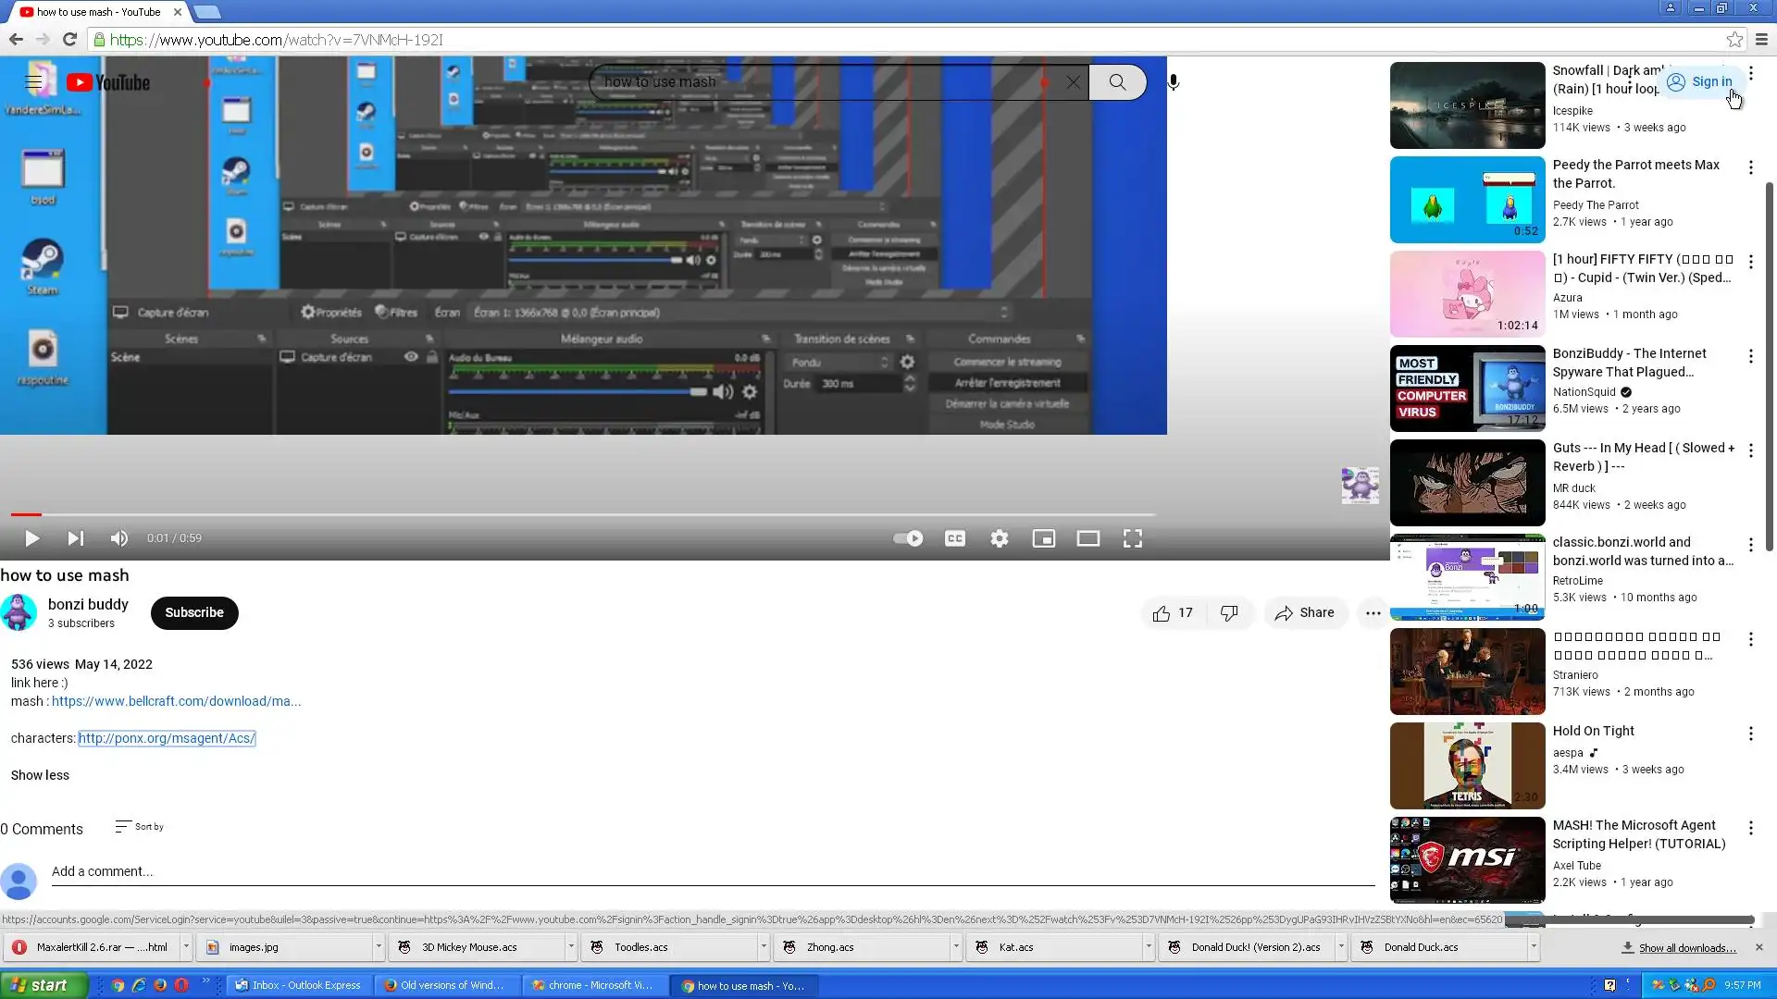Viewport: 1777px width, 999px height.
Task: Seek along the video progress bar
Action: coord(583,514)
